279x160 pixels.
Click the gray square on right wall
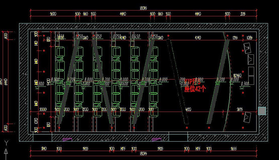(x=262, y=110)
